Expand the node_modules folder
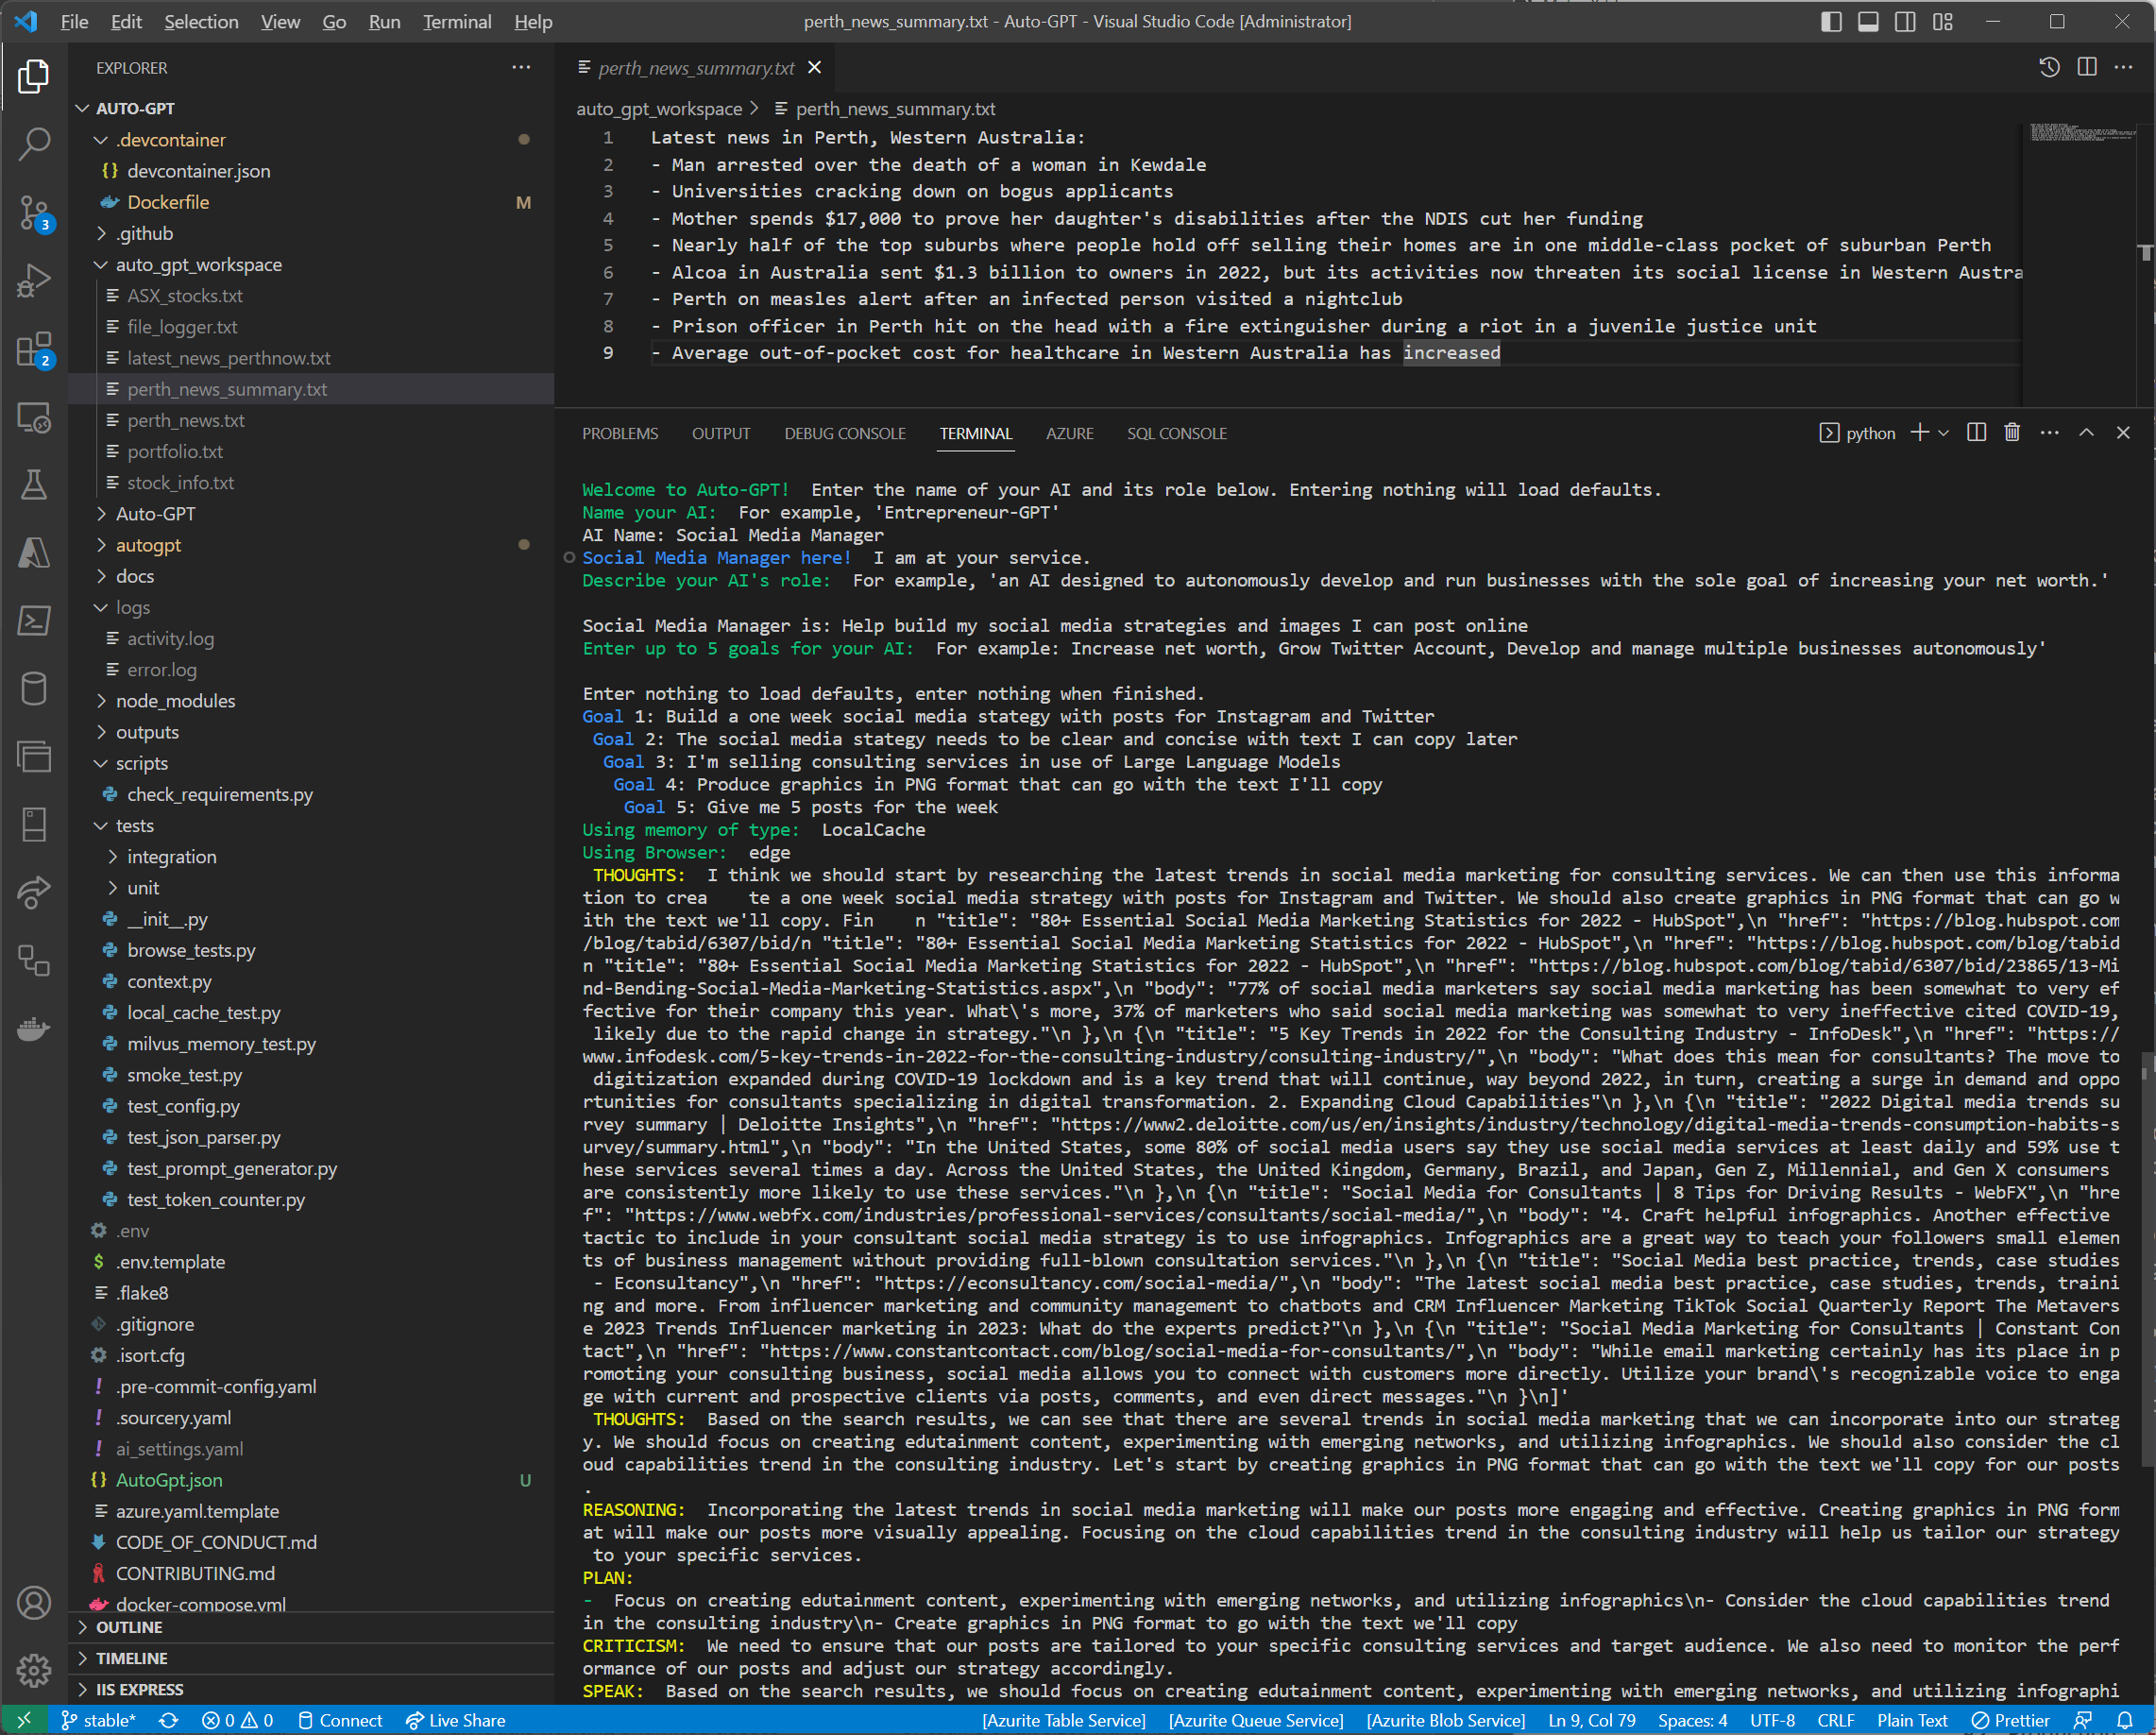This screenshot has width=2156, height=1735. point(175,700)
